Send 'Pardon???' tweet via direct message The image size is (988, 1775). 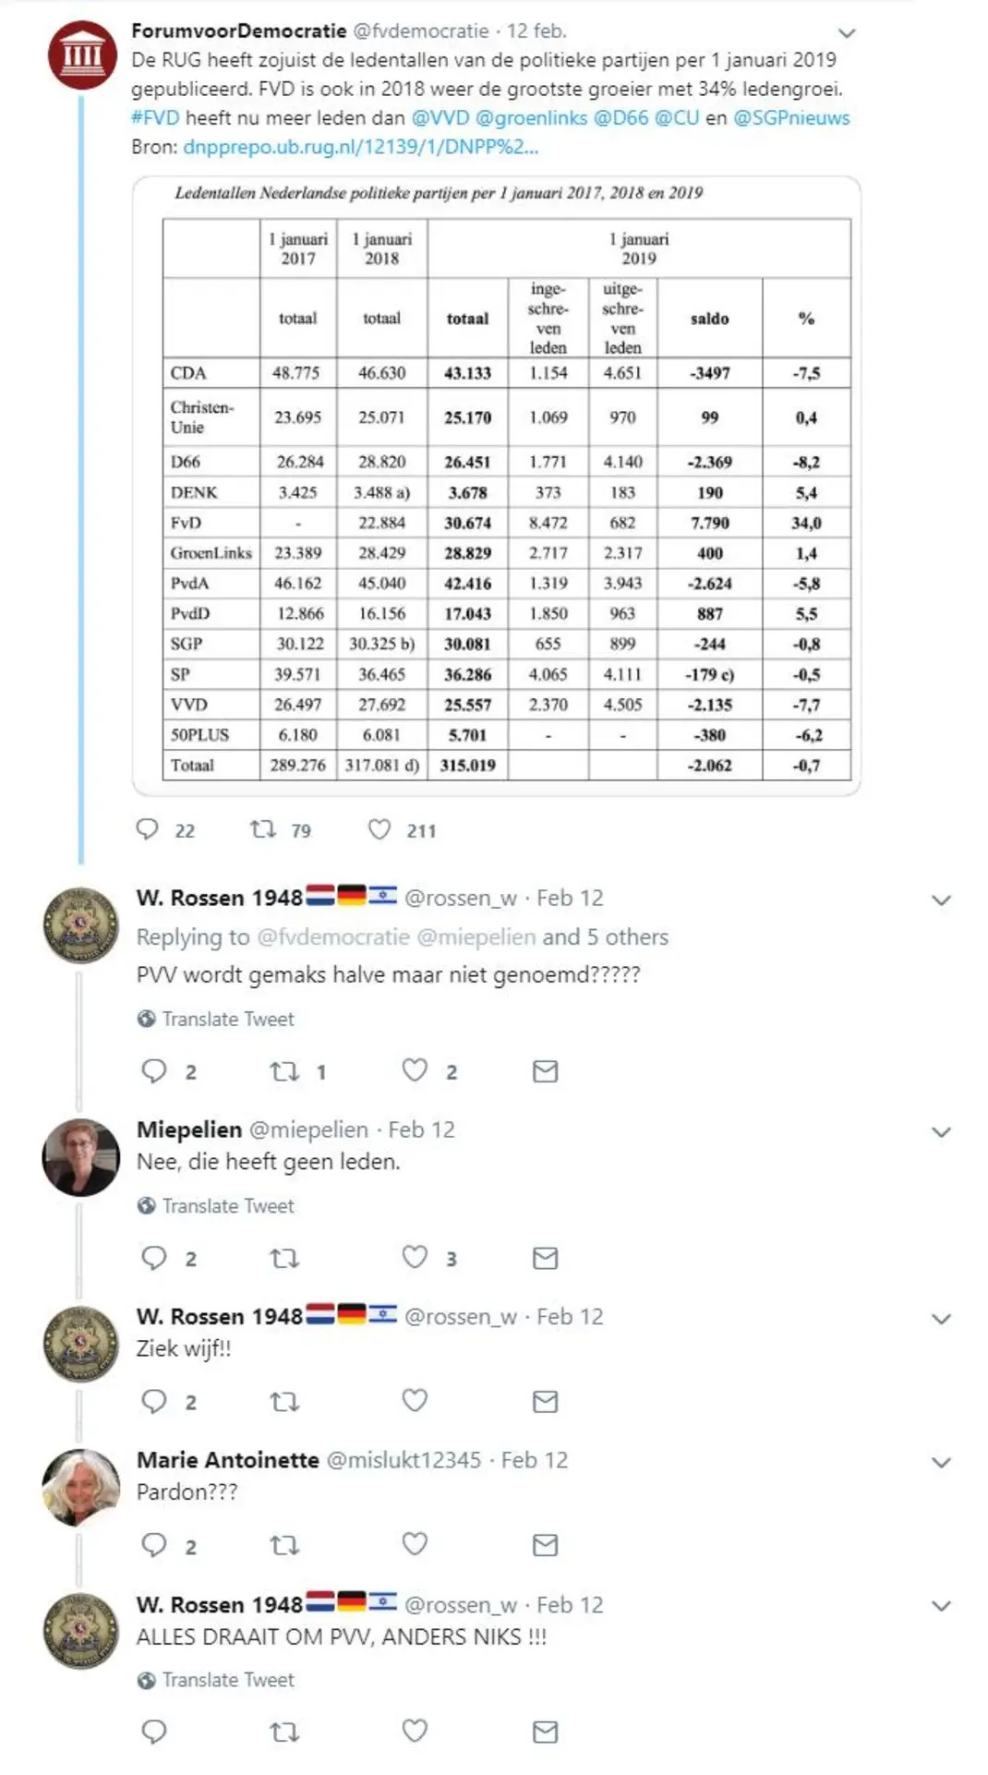(545, 1545)
